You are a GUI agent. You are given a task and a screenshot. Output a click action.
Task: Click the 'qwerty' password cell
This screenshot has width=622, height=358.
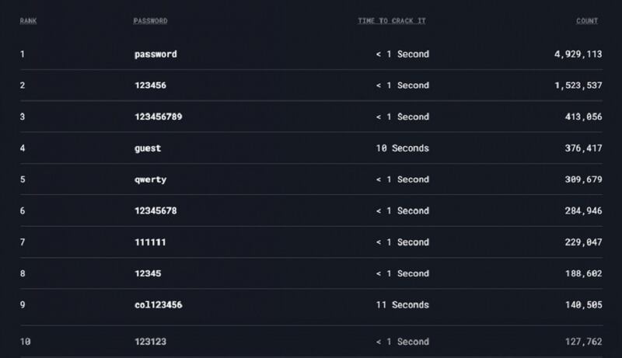point(150,179)
